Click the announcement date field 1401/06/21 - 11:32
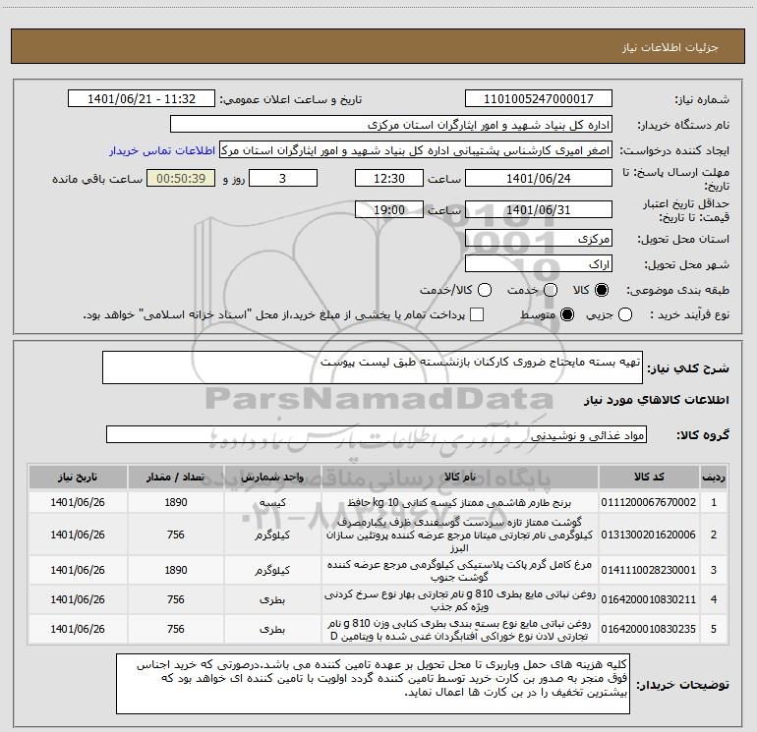 pos(142,99)
